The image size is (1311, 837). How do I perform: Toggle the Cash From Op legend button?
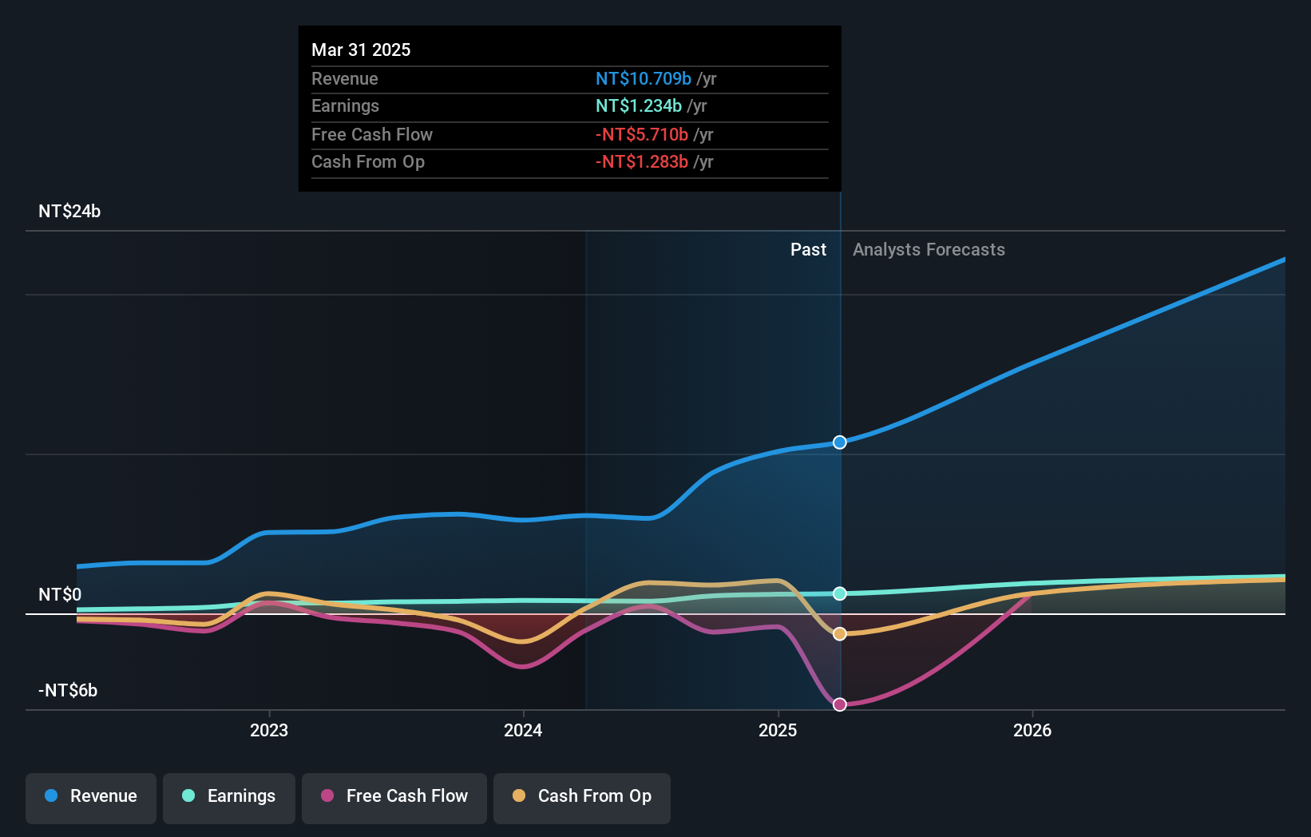coord(582,798)
